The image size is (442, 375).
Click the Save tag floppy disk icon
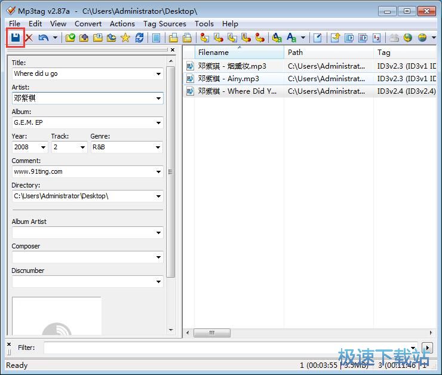(16, 38)
